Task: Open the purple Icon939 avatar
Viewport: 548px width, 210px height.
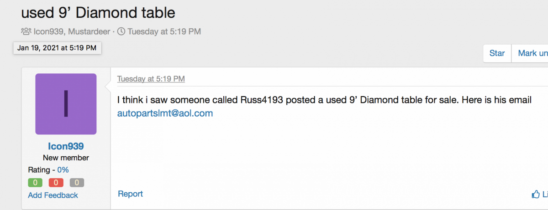Action: tap(66, 104)
